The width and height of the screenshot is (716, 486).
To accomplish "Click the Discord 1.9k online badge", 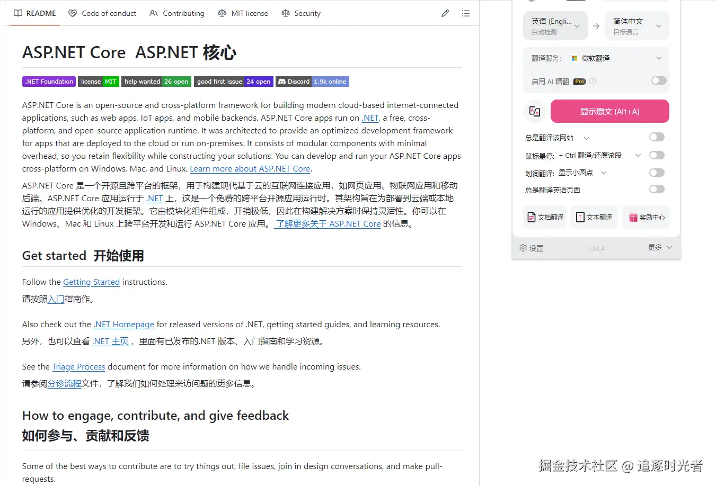I will 312,82.
